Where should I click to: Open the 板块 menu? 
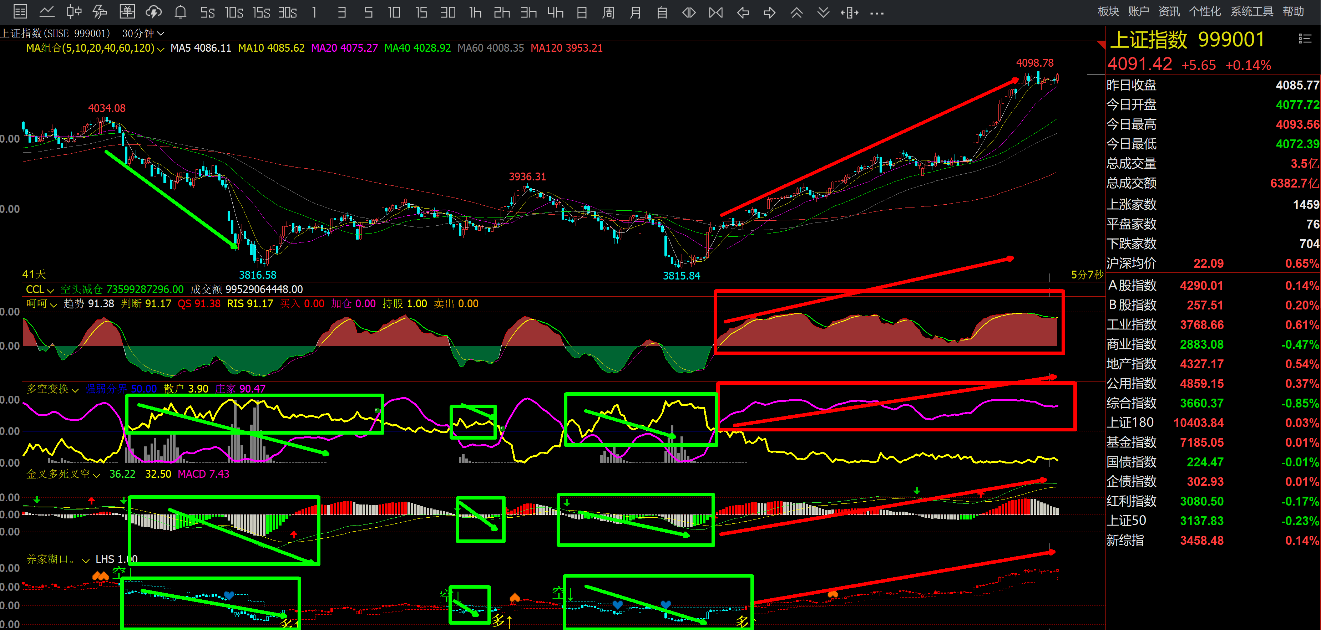click(x=1108, y=11)
